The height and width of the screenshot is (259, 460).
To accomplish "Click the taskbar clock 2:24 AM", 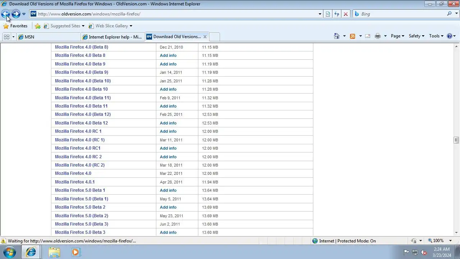I will (442, 249).
